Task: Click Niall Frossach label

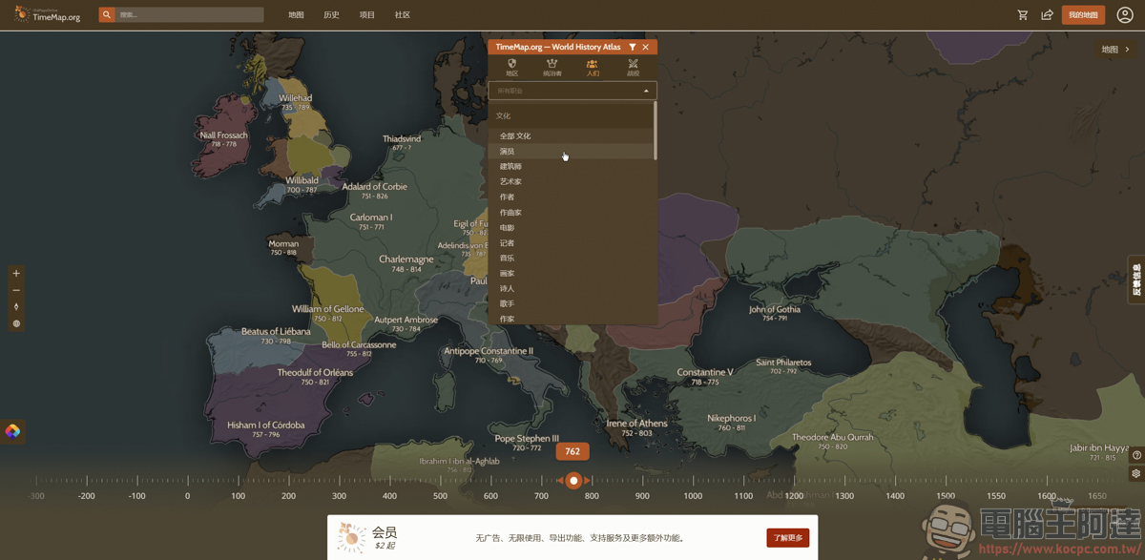Action: coord(224,135)
